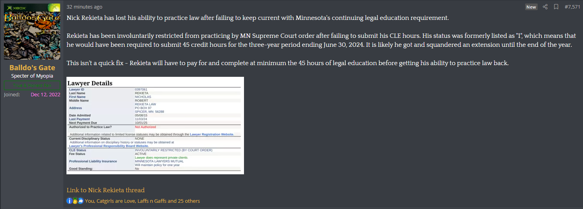
Task: Click Lawyer's Professional Responsibility Board Website text
Action: click(x=109, y=146)
